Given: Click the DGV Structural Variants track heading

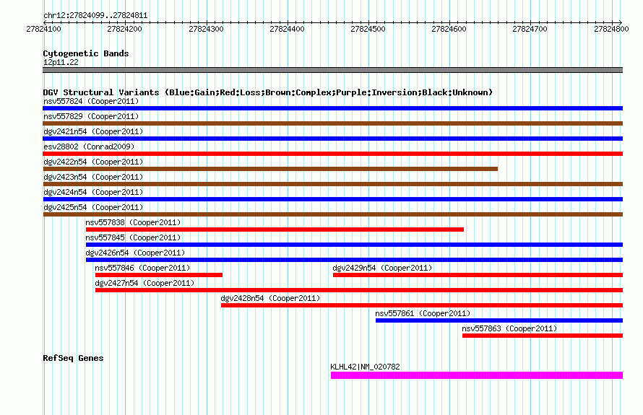Looking at the screenshot, I should [x=267, y=92].
